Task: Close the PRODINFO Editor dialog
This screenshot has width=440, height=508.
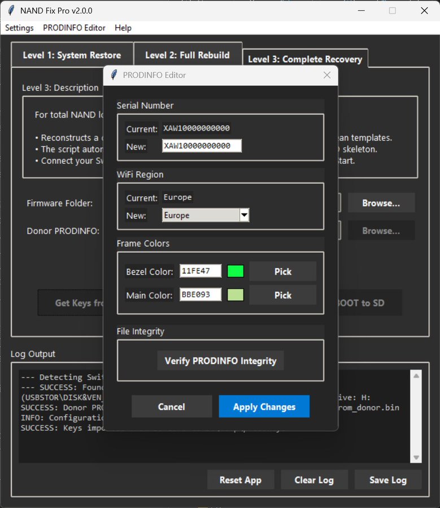Action: [326, 75]
